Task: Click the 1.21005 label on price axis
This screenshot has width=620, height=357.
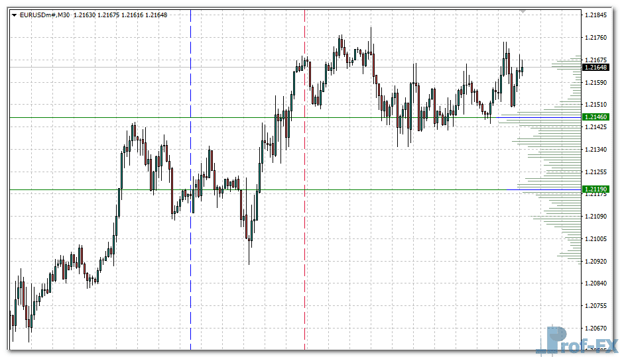Action: click(x=597, y=238)
